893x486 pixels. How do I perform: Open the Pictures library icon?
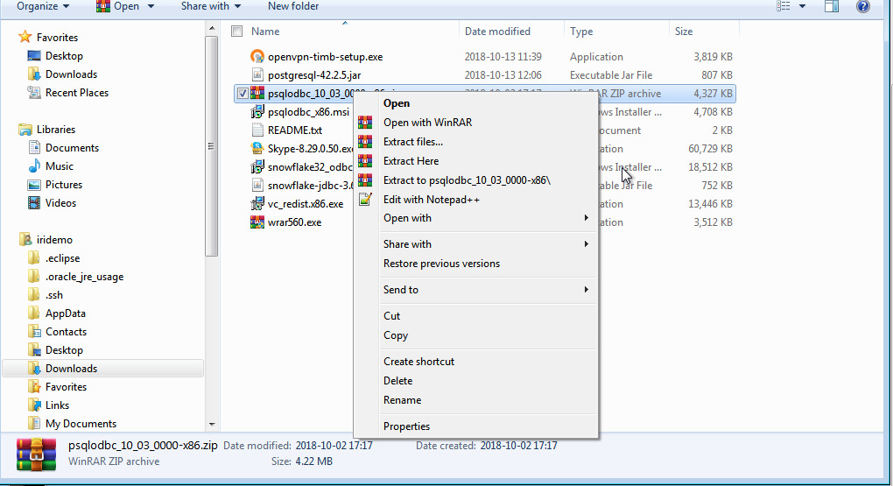(34, 185)
